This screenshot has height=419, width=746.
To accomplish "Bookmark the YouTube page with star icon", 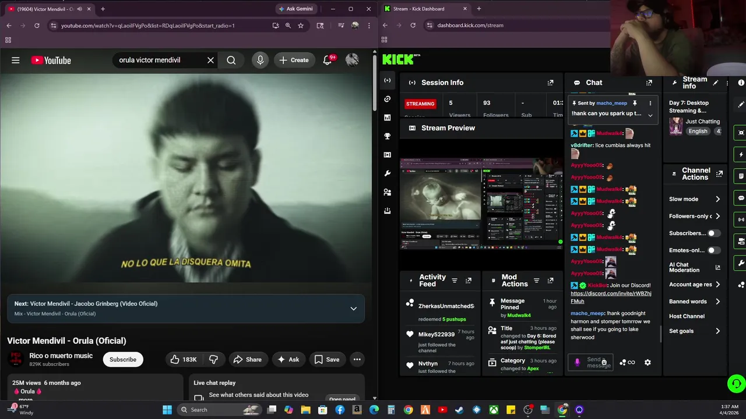I will (x=301, y=26).
